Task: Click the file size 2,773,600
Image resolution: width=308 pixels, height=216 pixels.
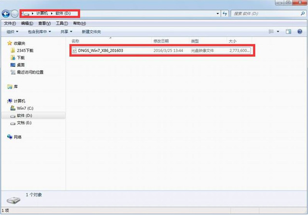Action: coord(239,50)
